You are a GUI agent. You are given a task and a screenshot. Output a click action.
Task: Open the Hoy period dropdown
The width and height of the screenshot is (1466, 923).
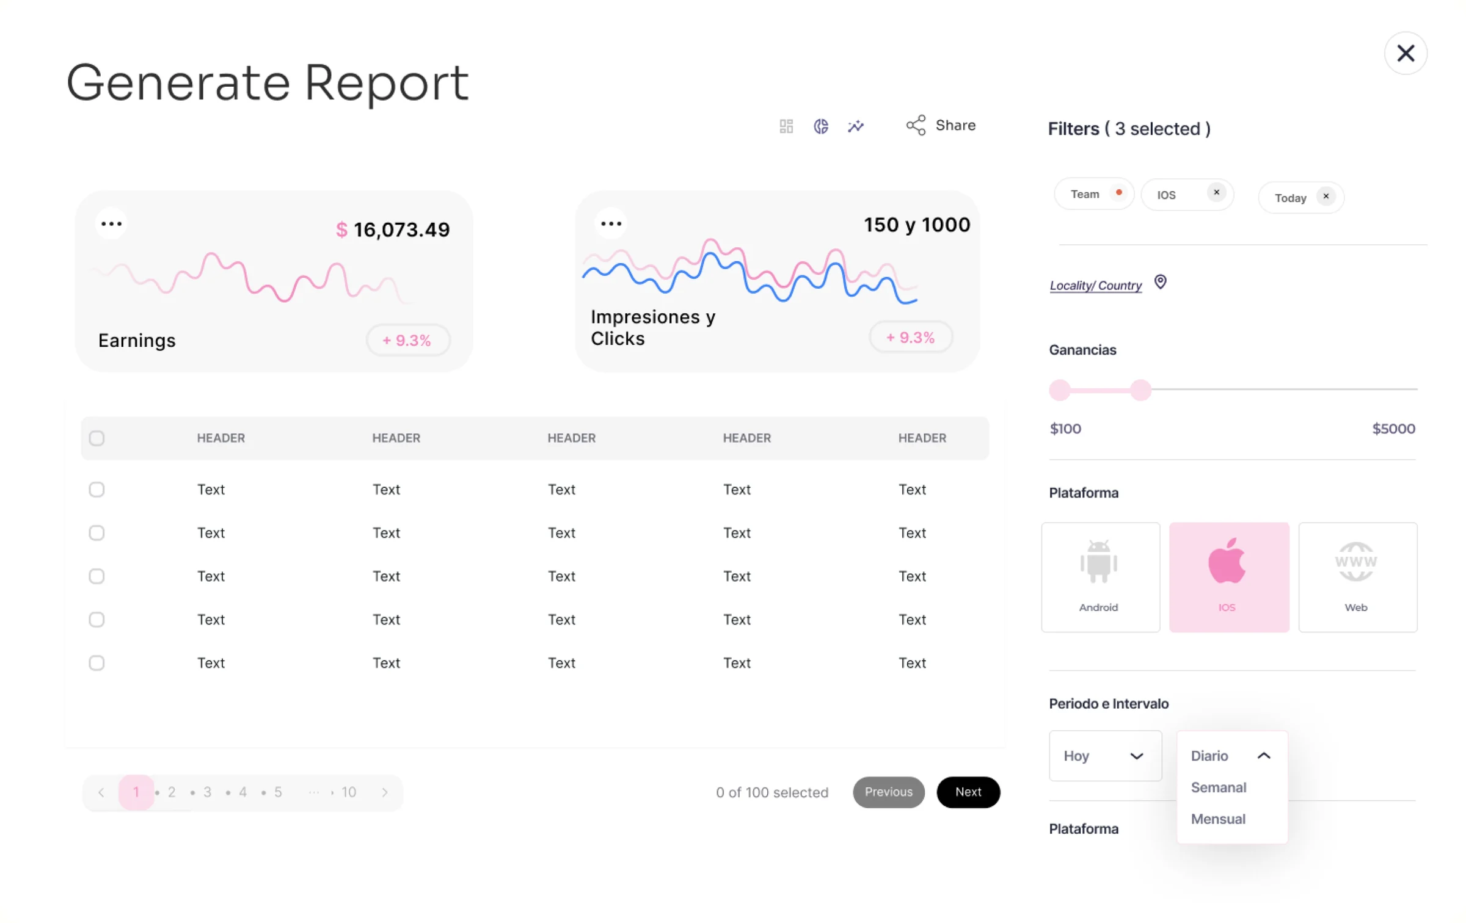point(1105,756)
